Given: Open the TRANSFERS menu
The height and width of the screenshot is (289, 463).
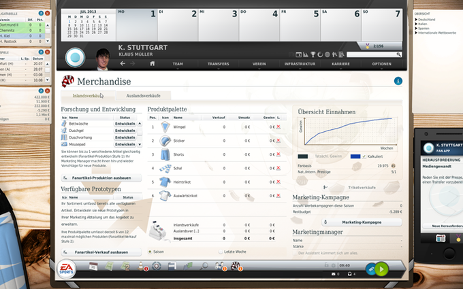Looking at the screenshot, I should (218, 64).
